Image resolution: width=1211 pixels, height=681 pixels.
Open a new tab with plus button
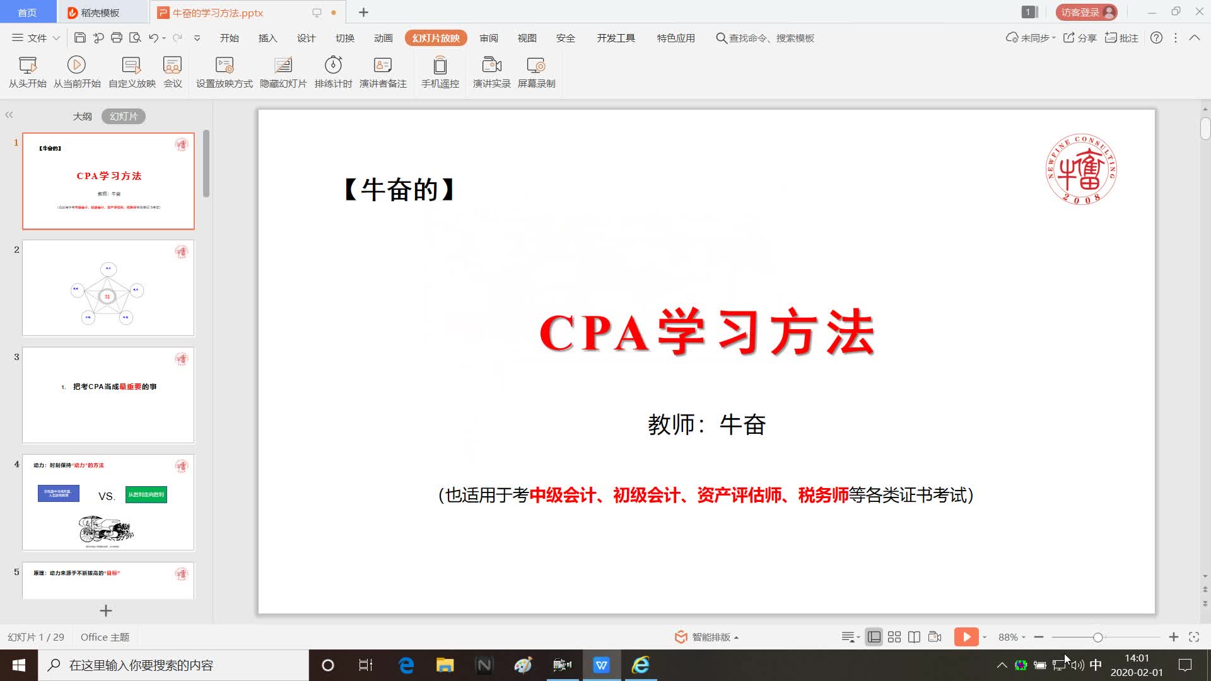point(363,13)
